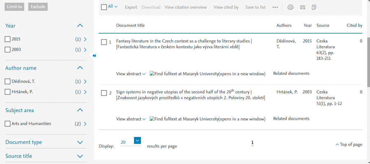
Task: Click the print icon in toolbar
Action: click(290, 7)
